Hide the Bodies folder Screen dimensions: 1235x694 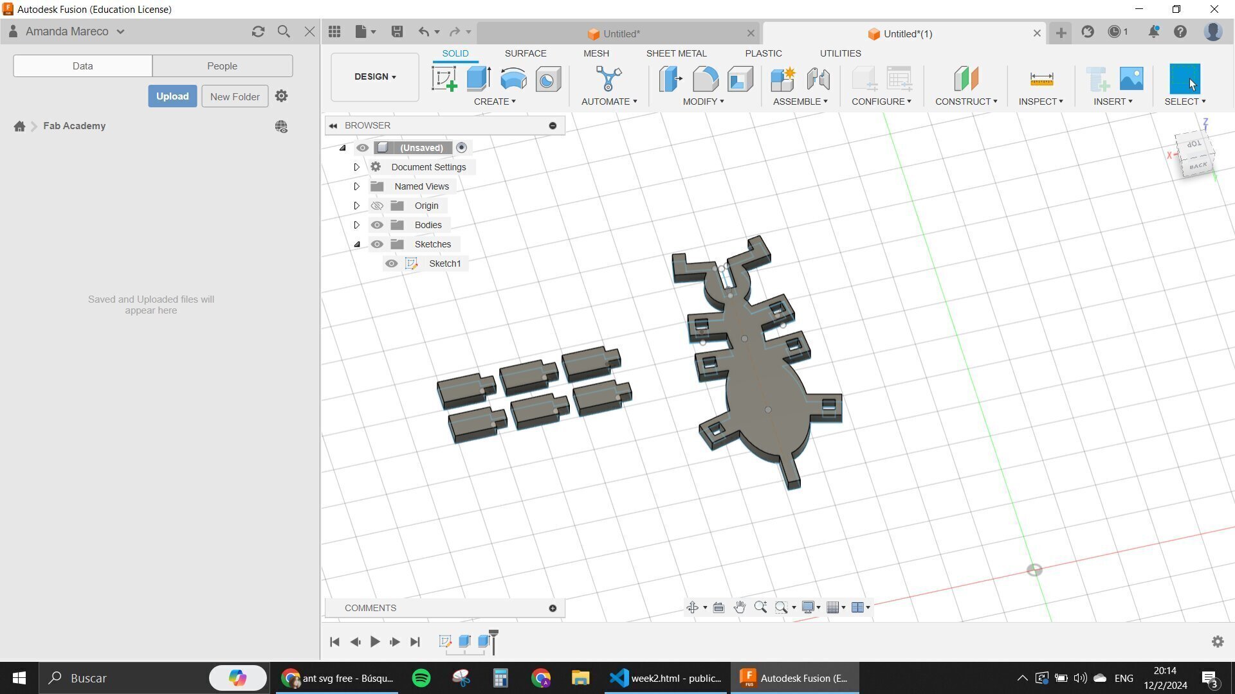point(377,225)
